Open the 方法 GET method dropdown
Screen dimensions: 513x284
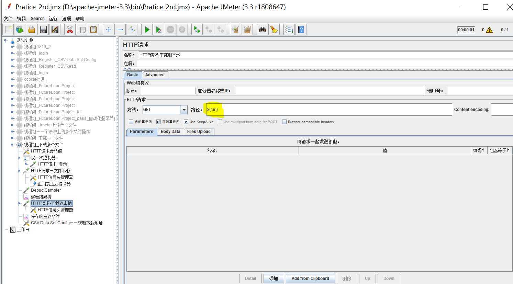[184, 110]
